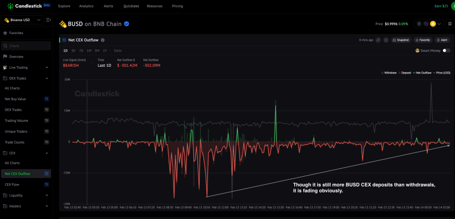Open the Explore menu

64,6
